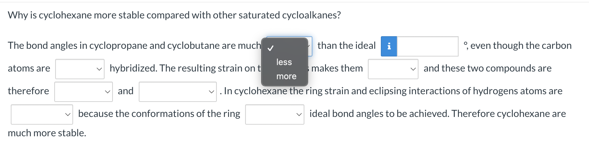
Task: Click the question text about cyclohexane stability
Action: tap(174, 15)
